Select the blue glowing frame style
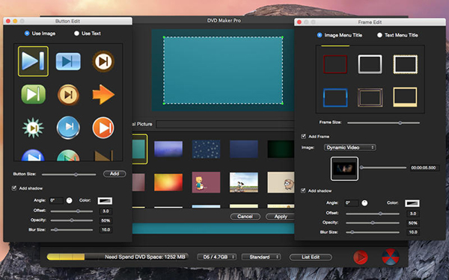This screenshot has width=449, height=280. click(x=335, y=98)
